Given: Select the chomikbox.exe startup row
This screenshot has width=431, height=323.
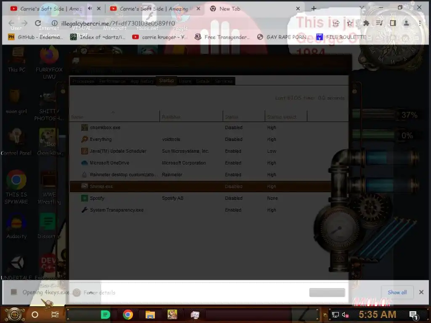Looking at the screenshot, I should coord(201,127).
